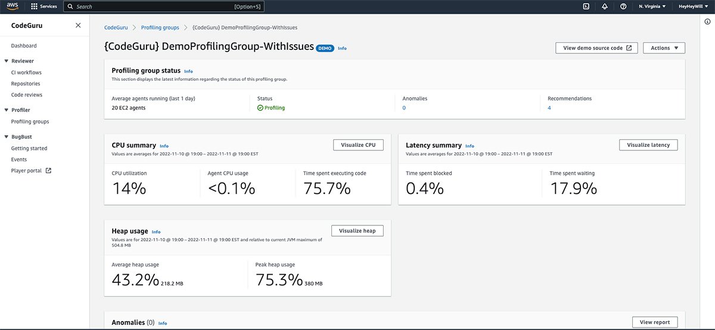Click the Recommendations count link 4

[x=549, y=108]
